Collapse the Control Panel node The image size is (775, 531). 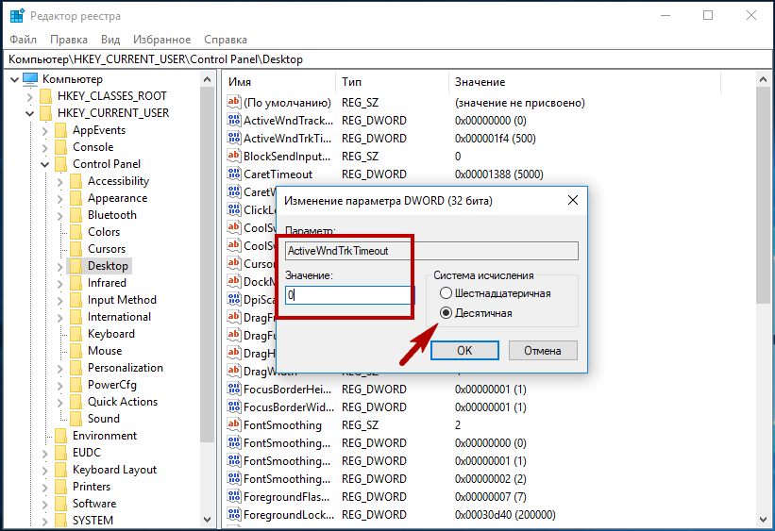pyautogui.click(x=45, y=164)
